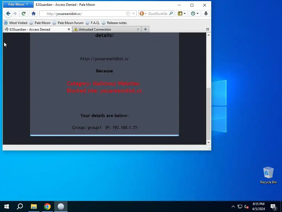
Task: Open the notification center icon
Action: (273, 207)
